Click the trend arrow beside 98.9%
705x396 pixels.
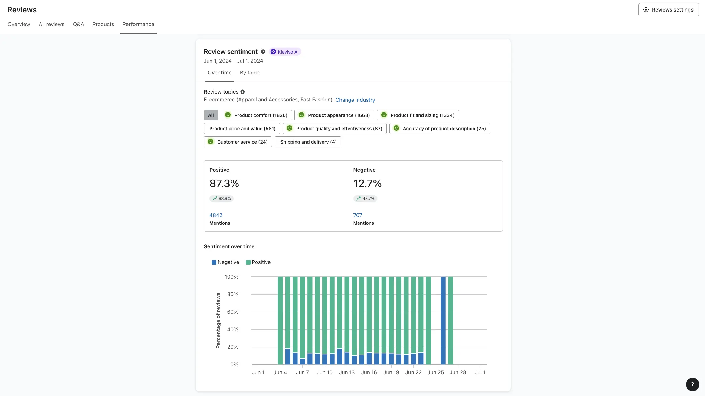coord(215,199)
